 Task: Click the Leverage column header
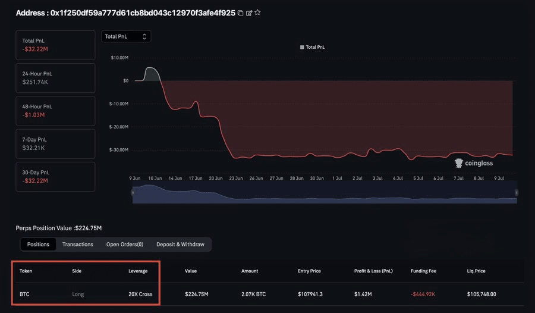coord(138,271)
